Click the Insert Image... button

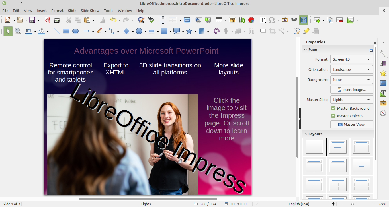click(x=351, y=90)
